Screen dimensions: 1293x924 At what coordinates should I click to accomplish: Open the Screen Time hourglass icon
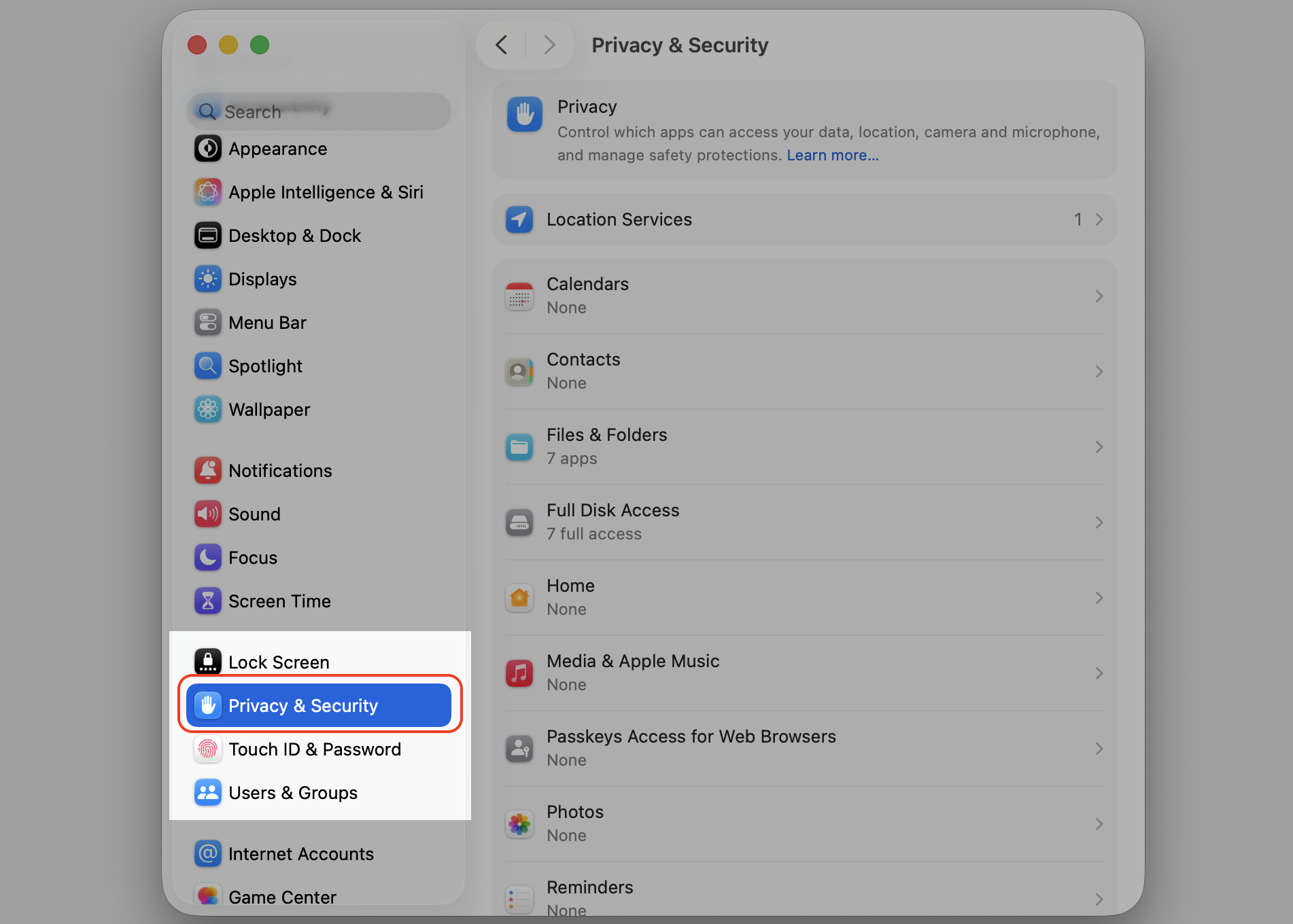[208, 601]
